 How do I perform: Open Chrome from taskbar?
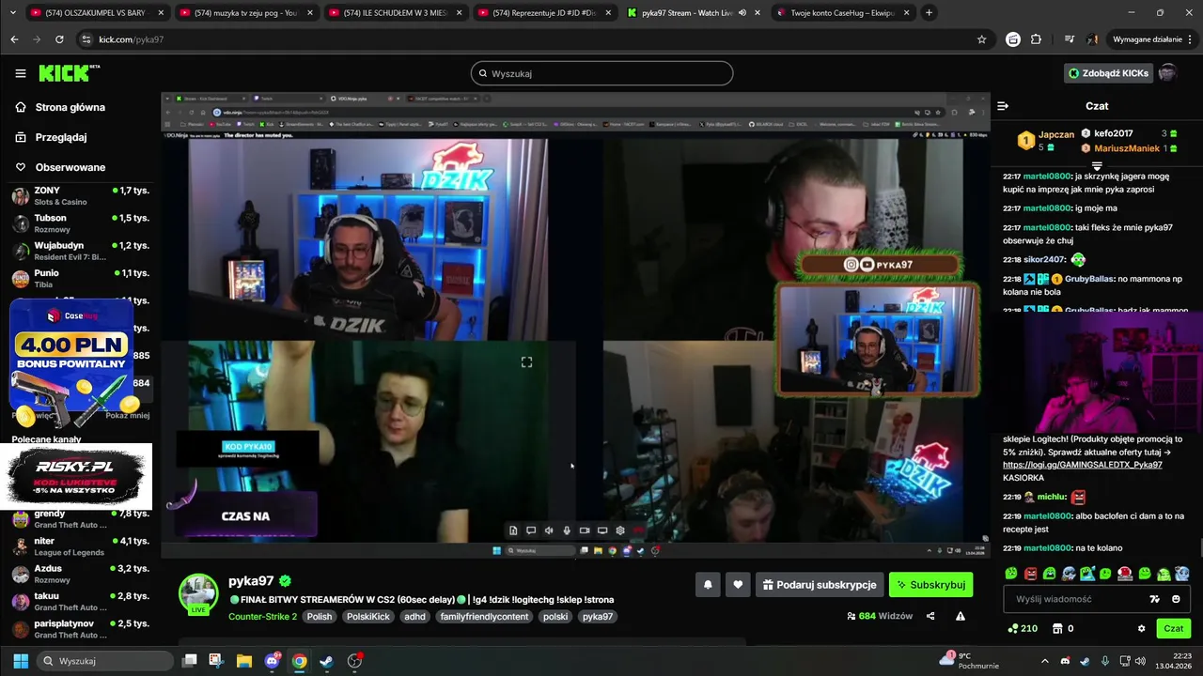click(x=299, y=661)
